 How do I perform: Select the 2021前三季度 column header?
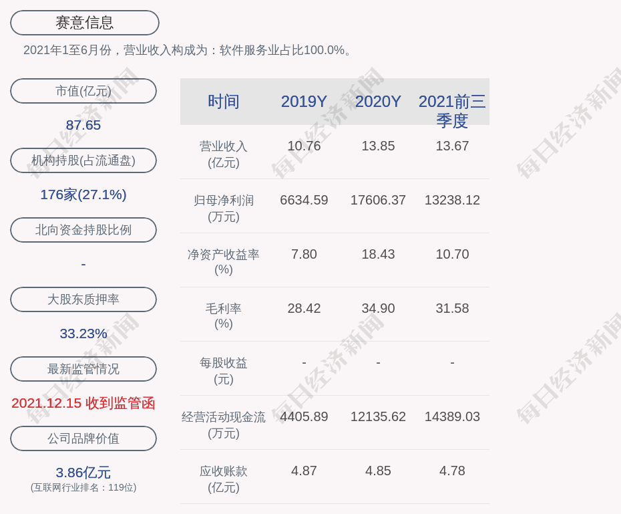click(452, 111)
